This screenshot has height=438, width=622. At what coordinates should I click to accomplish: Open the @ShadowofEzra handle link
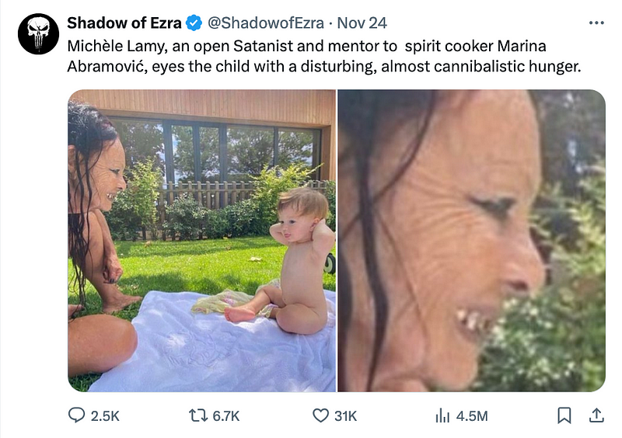tap(264, 23)
